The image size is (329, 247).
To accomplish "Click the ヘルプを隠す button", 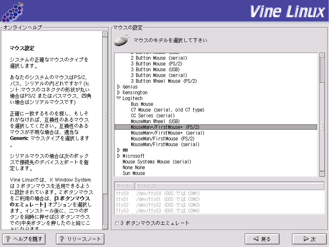I will point(24,239).
